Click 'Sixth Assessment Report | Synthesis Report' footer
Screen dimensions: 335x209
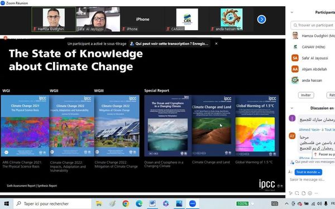(x=32, y=186)
